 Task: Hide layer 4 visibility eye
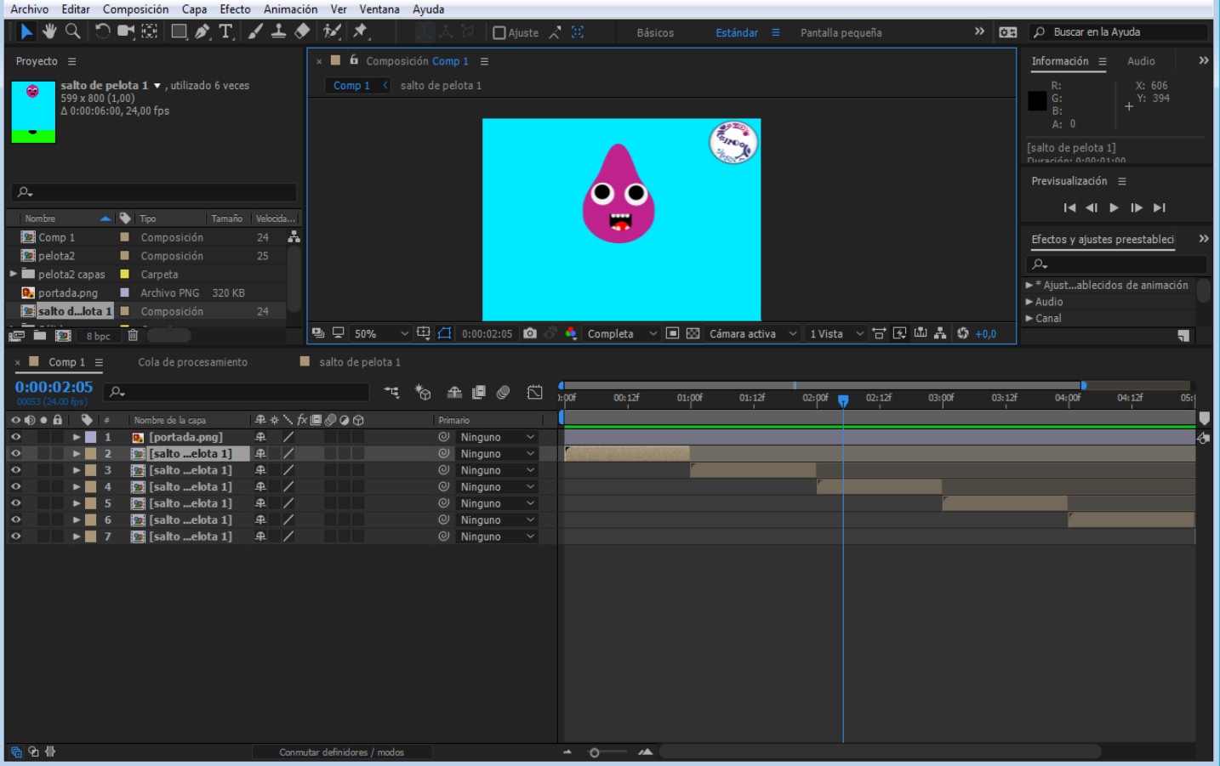tap(15, 486)
